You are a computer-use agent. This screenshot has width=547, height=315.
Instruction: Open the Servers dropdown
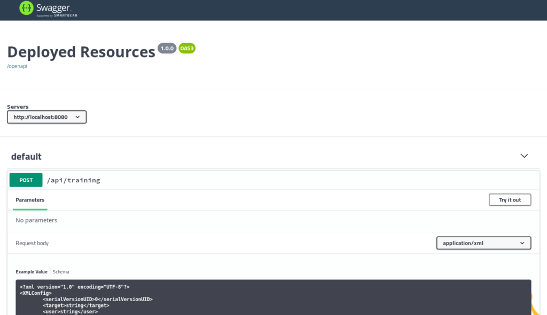pos(46,117)
